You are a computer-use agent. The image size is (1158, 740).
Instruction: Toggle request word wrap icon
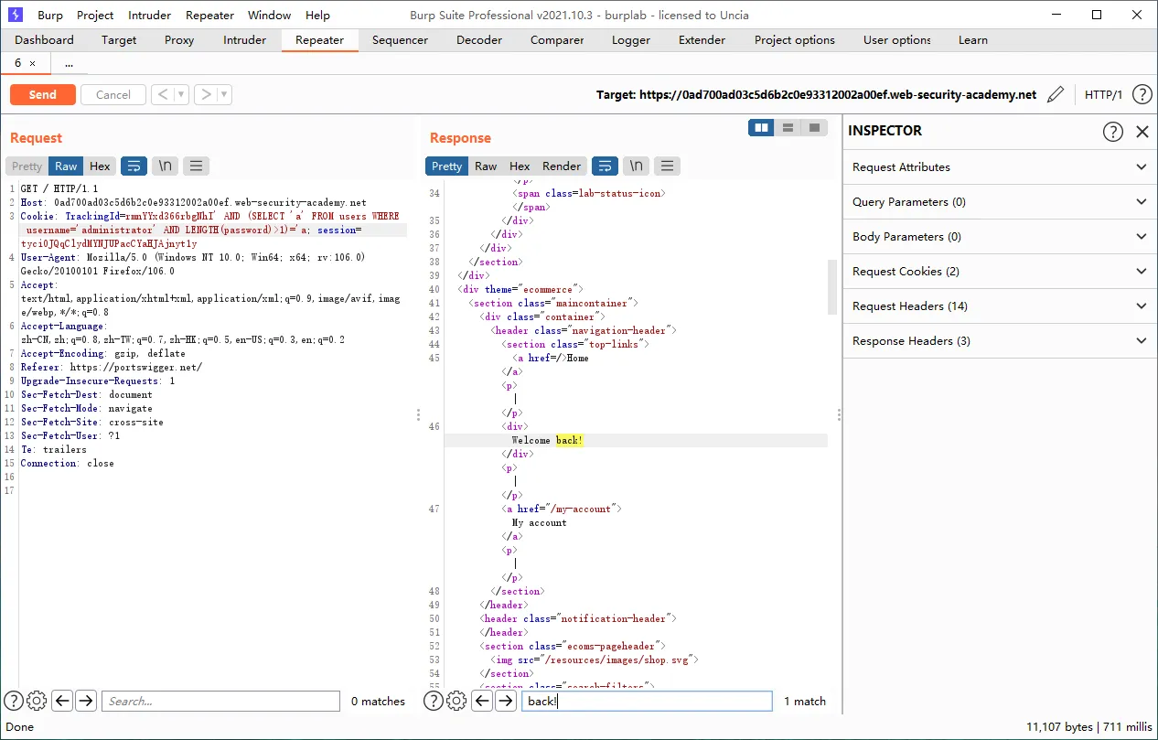[134, 166]
